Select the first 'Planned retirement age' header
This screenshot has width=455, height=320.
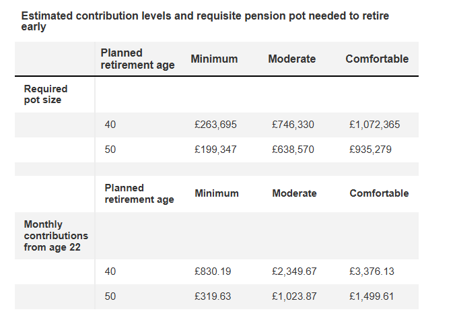tap(137, 59)
